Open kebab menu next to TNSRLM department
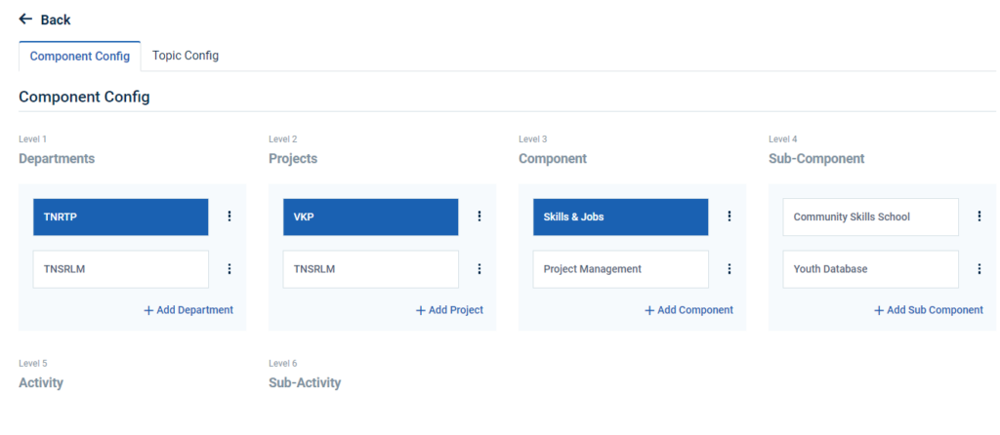 (x=229, y=269)
